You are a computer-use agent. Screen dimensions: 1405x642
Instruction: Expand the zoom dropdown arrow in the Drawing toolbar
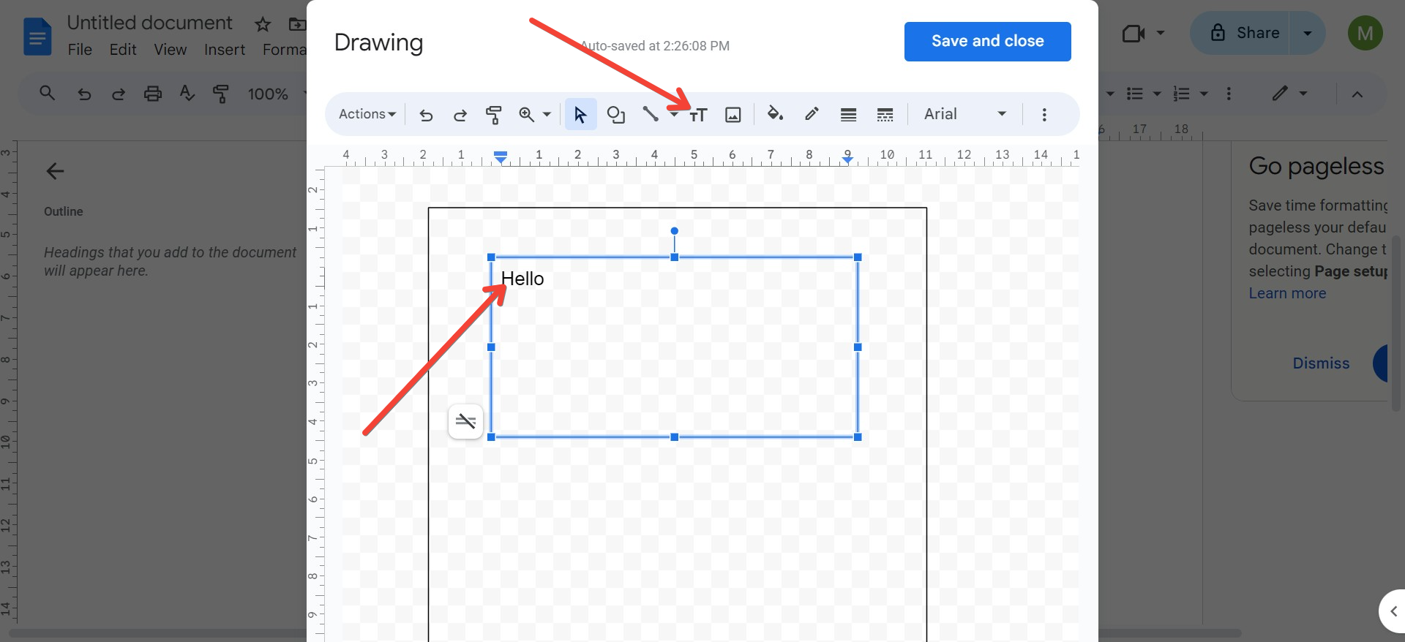click(547, 115)
